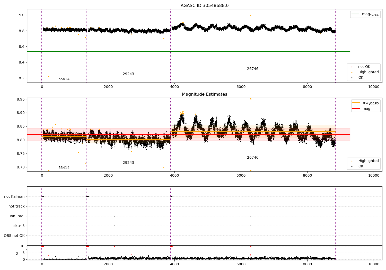Click the 5 tick label on the dr axis
Viewport: 386px width, 270px height.
tap(24, 253)
